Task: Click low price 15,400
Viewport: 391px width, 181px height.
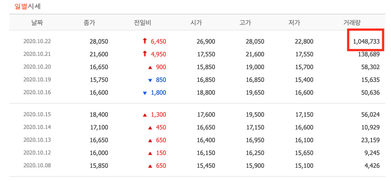Action: pos(304,80)
